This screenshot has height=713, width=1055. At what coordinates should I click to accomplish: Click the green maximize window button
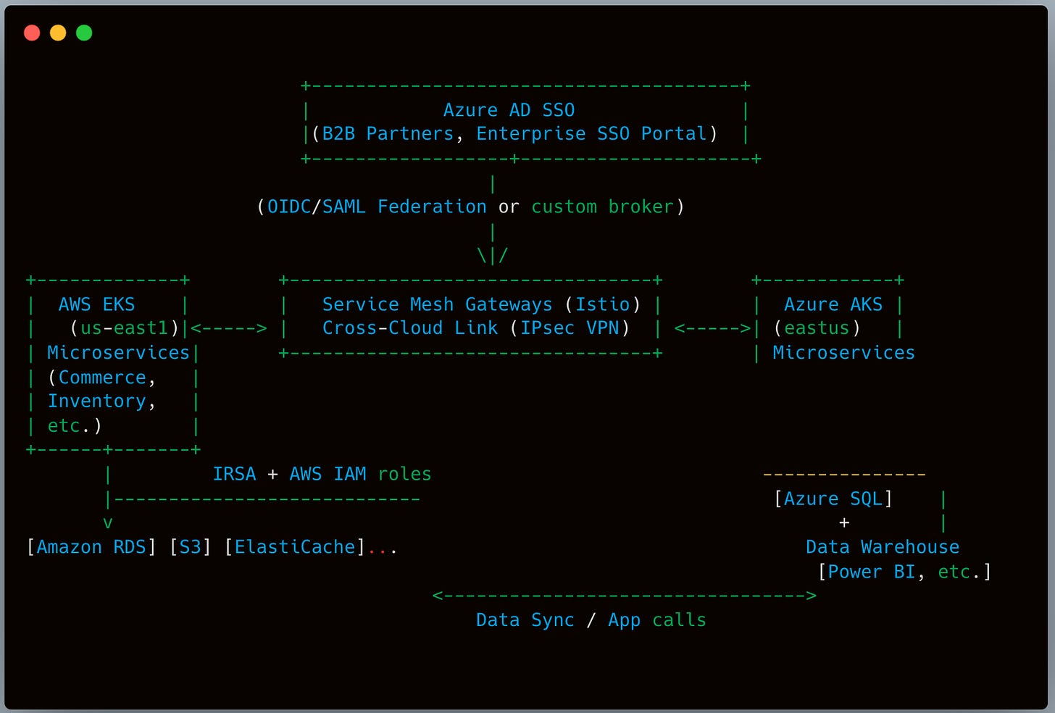pyautogui.click(x=84, y=33)
